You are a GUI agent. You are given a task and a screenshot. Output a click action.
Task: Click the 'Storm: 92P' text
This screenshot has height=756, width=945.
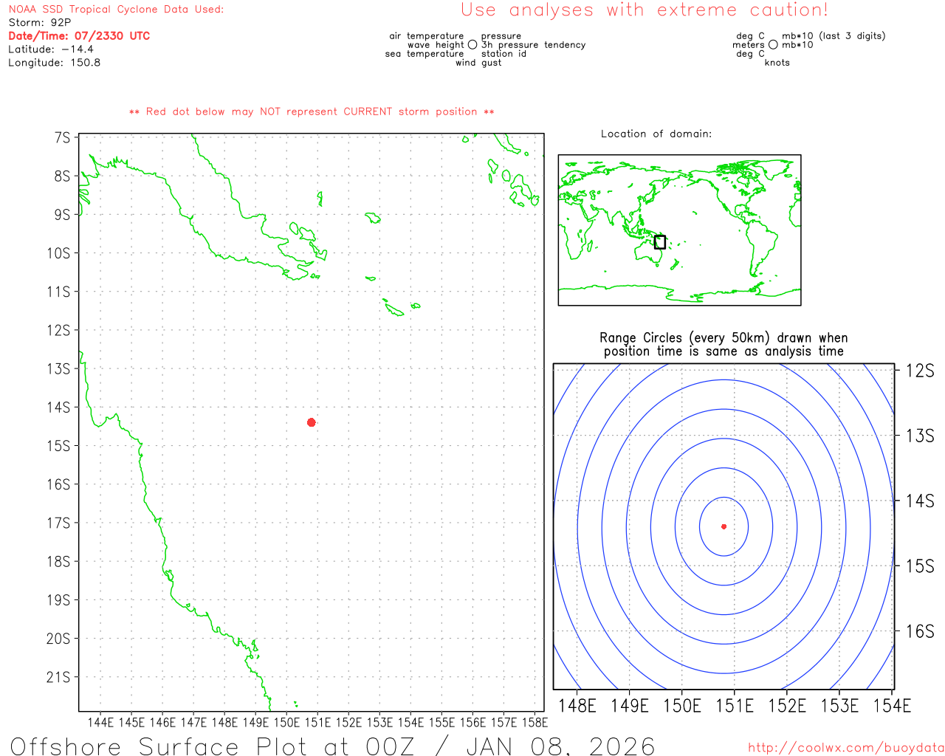point(40,23)
